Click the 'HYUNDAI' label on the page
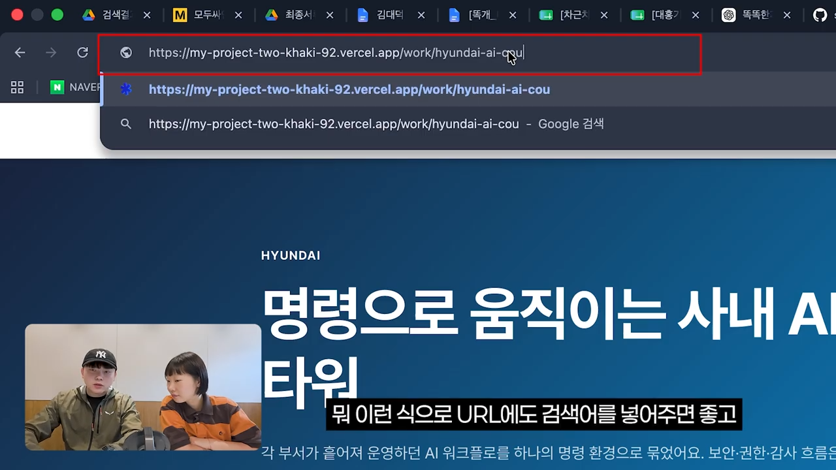 [291, 256]
